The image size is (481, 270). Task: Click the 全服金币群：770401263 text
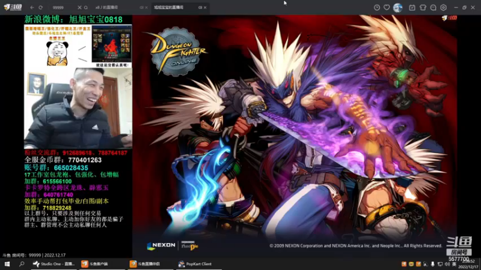[63, 160]
